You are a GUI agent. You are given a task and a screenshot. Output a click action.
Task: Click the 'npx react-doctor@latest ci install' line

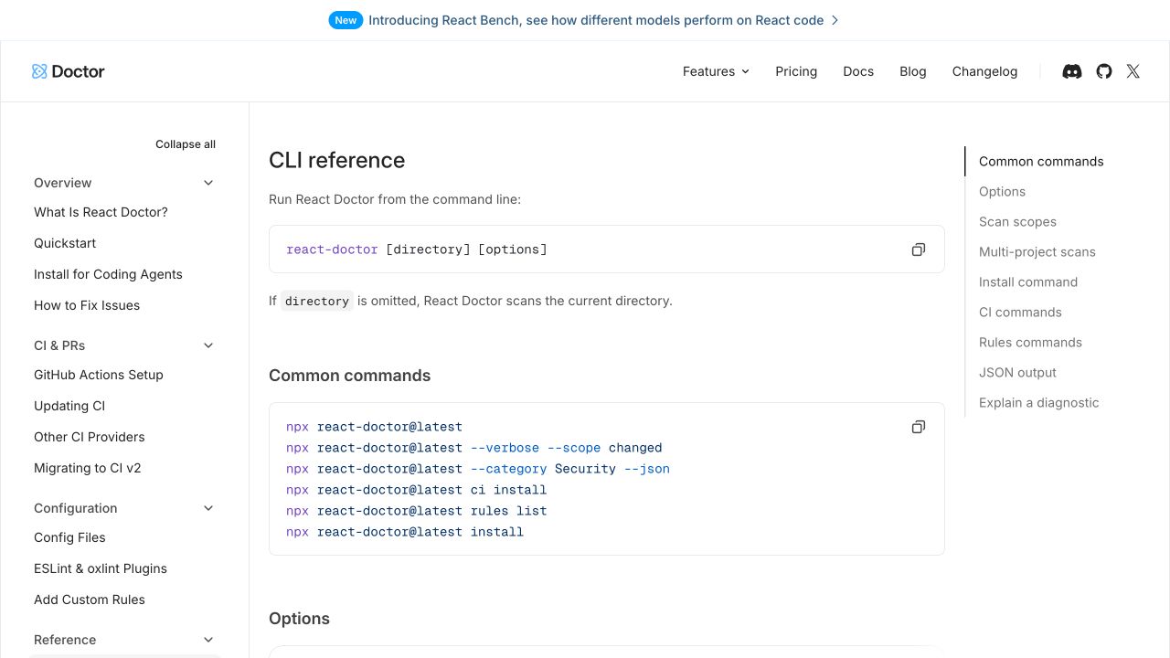point(416,490)
